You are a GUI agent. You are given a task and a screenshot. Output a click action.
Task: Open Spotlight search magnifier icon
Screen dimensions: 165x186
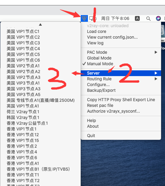148,18
